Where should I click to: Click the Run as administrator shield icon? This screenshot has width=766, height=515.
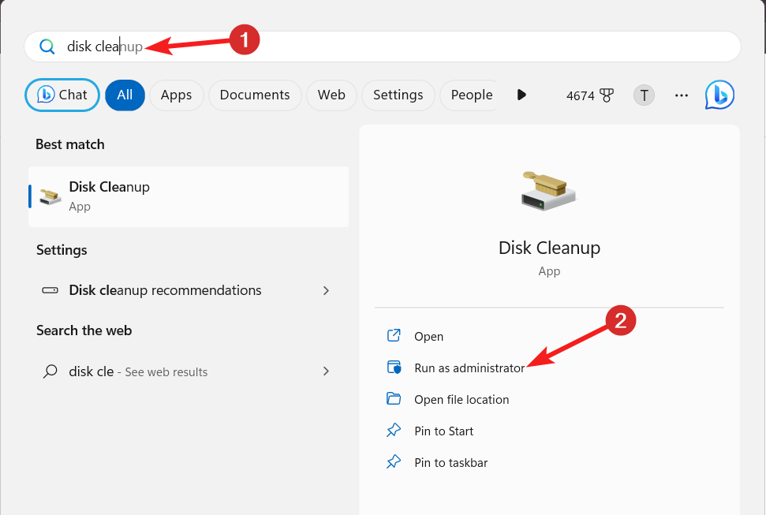394,367
